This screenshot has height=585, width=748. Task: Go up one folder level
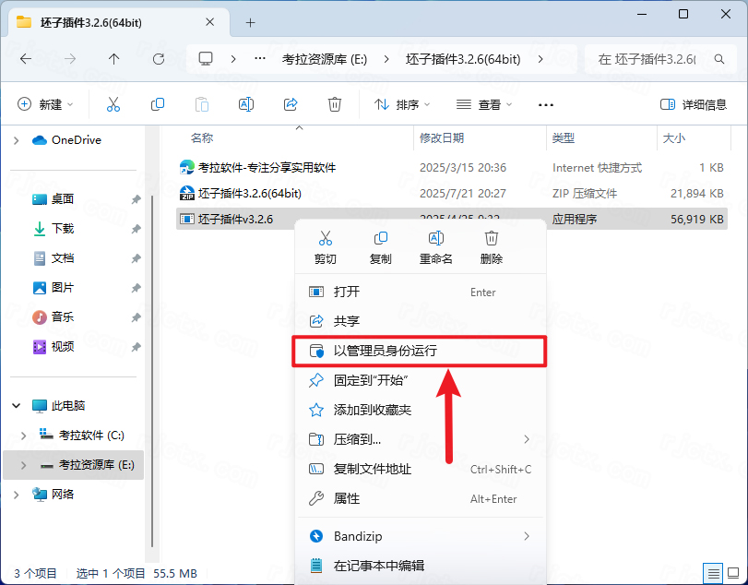click(113, 59)
